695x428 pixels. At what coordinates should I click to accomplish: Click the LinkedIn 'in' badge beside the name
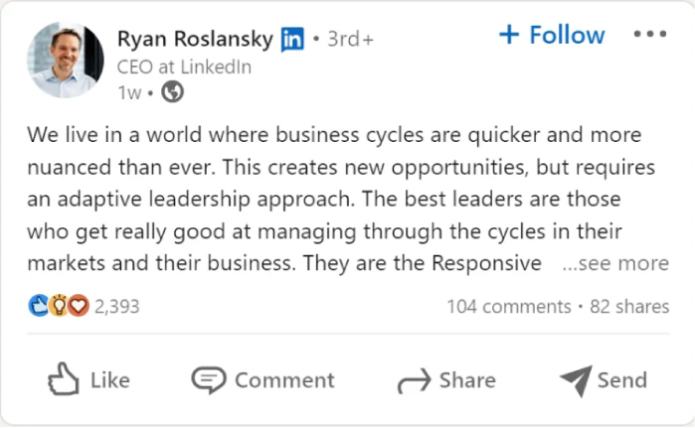291,40
